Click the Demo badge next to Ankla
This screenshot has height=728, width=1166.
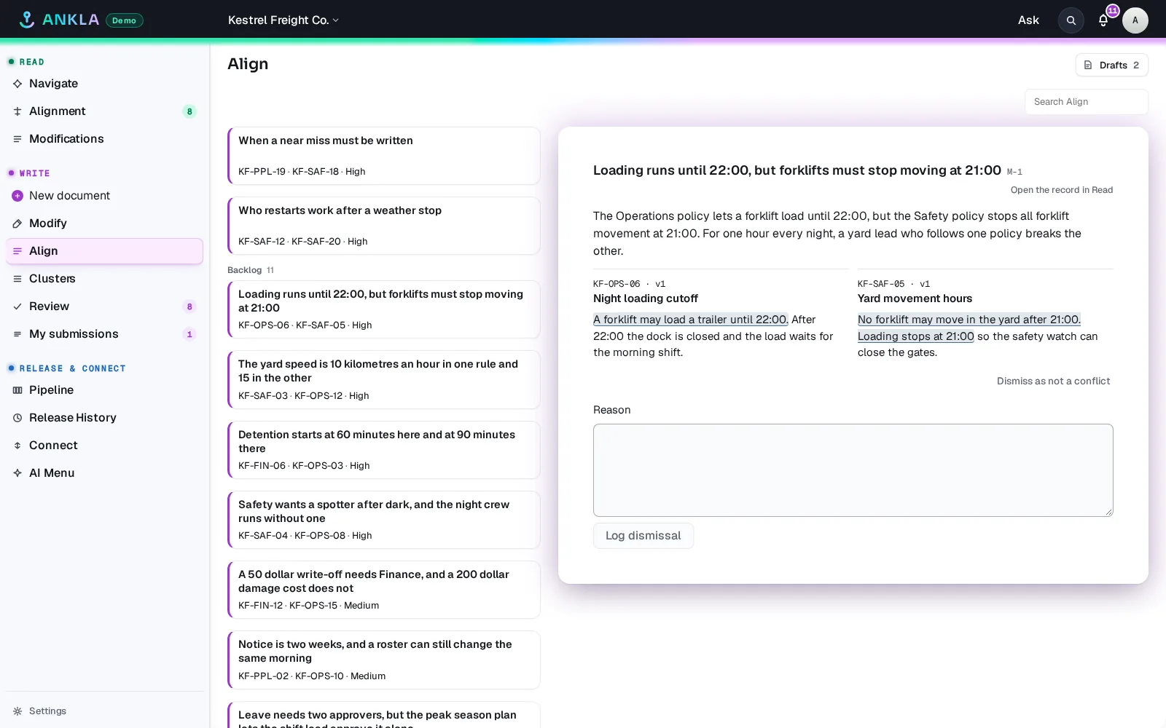pyautogui.click(x=125, y=20)
